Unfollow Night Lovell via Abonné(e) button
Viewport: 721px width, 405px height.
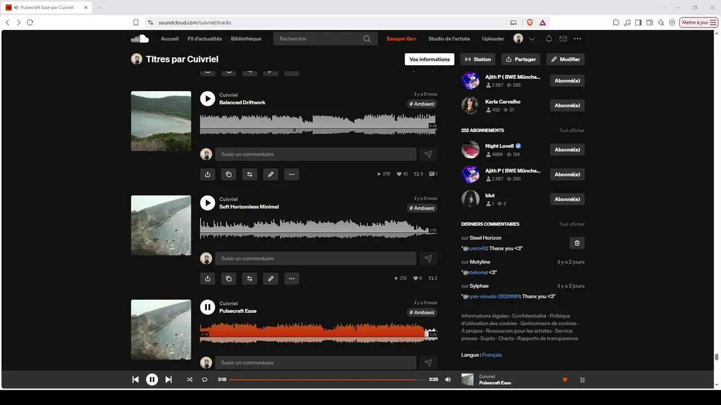[x=567, y=150]
